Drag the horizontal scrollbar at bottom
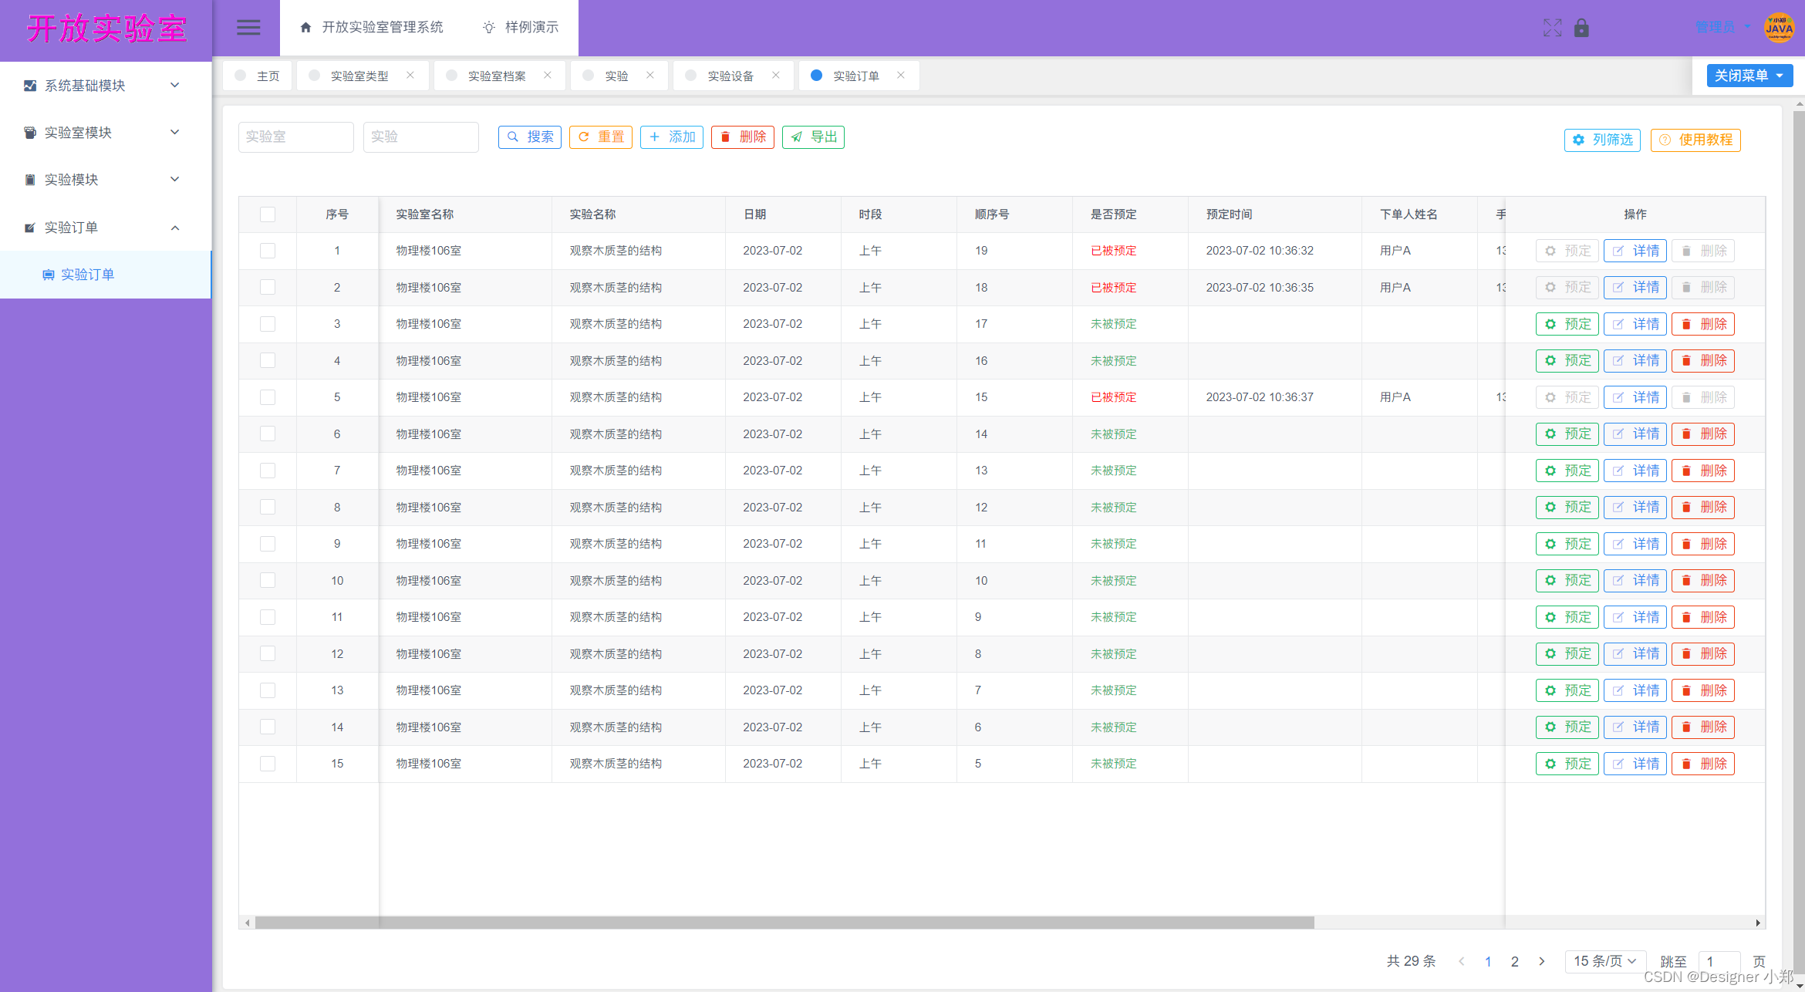Image resolution: width=1805 pixels, height=992 pixels. point(769,923)
